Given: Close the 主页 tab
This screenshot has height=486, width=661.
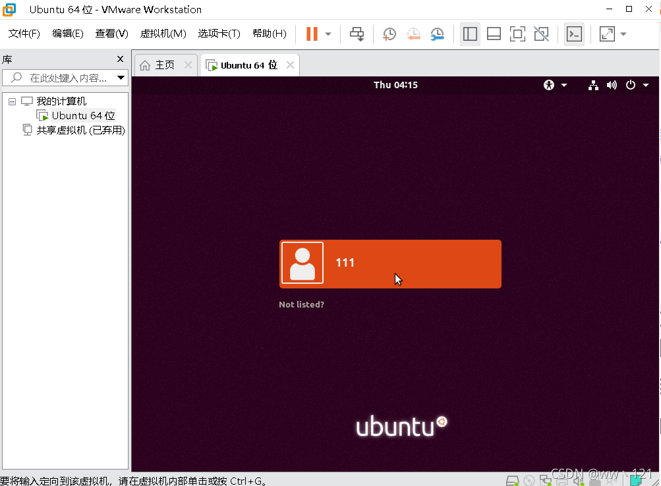Looking at the screenshot, I should pos(188,65).
